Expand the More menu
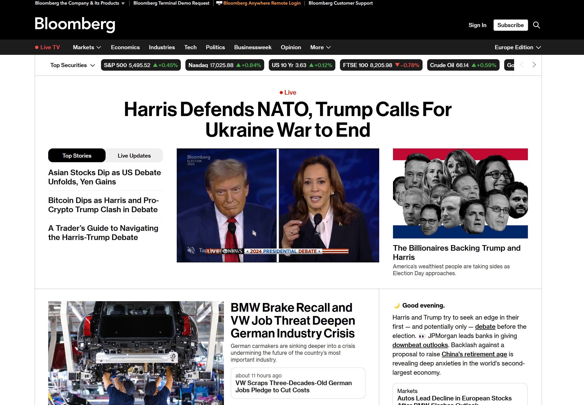This screenshot has width=584, height=405. click(x=320, y=47)
